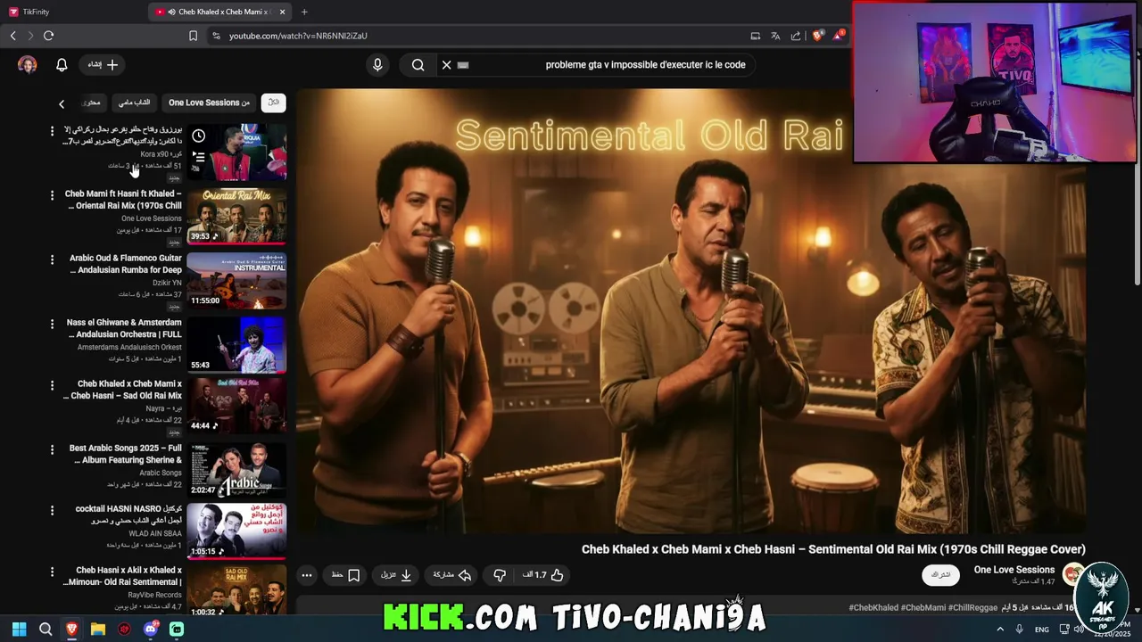Open Brave browser from the taskbar
Image resolution: width=1142 pixels, height=642 pixels.
click(71, 629)
